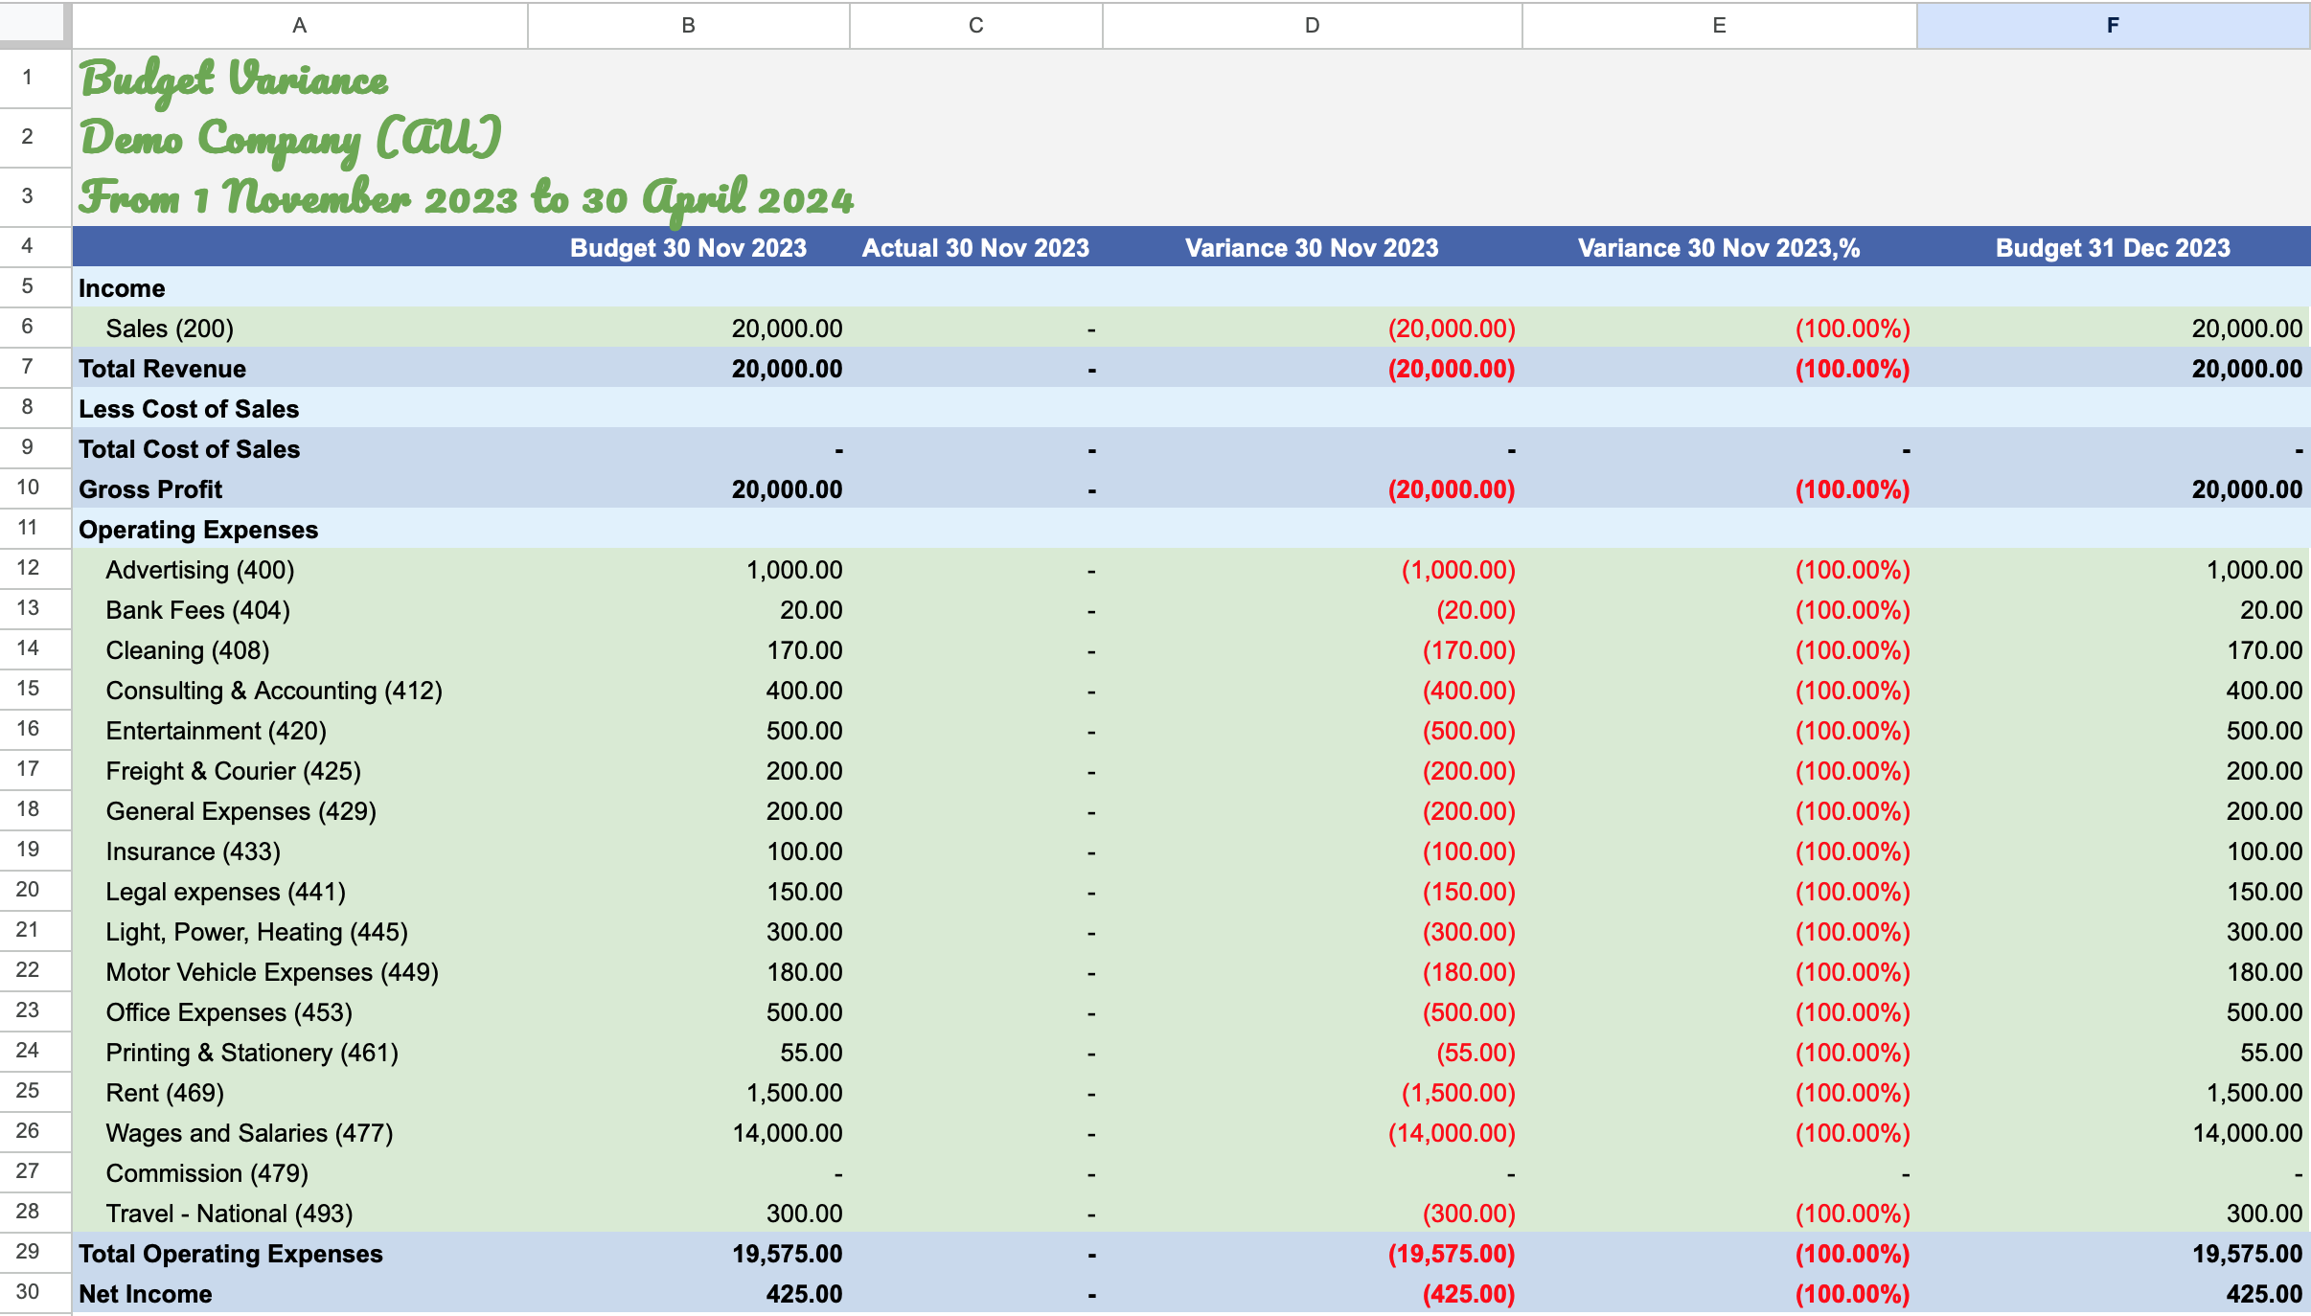Click the 'Variance 30 Nov 2023' header cell
2311x1316 pixels.
point(1312,248)
